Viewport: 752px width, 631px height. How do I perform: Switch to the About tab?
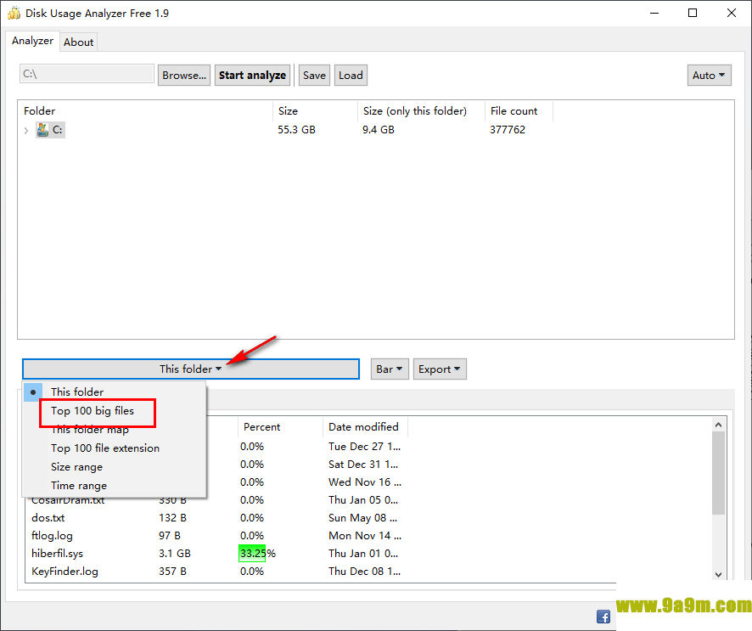coord(79,42)
